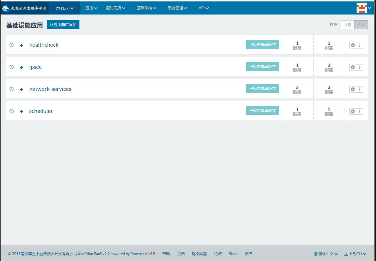Open the 系统管理 menu
The height and width of the screenshot is (261, 376).
[x=177, y=8]
